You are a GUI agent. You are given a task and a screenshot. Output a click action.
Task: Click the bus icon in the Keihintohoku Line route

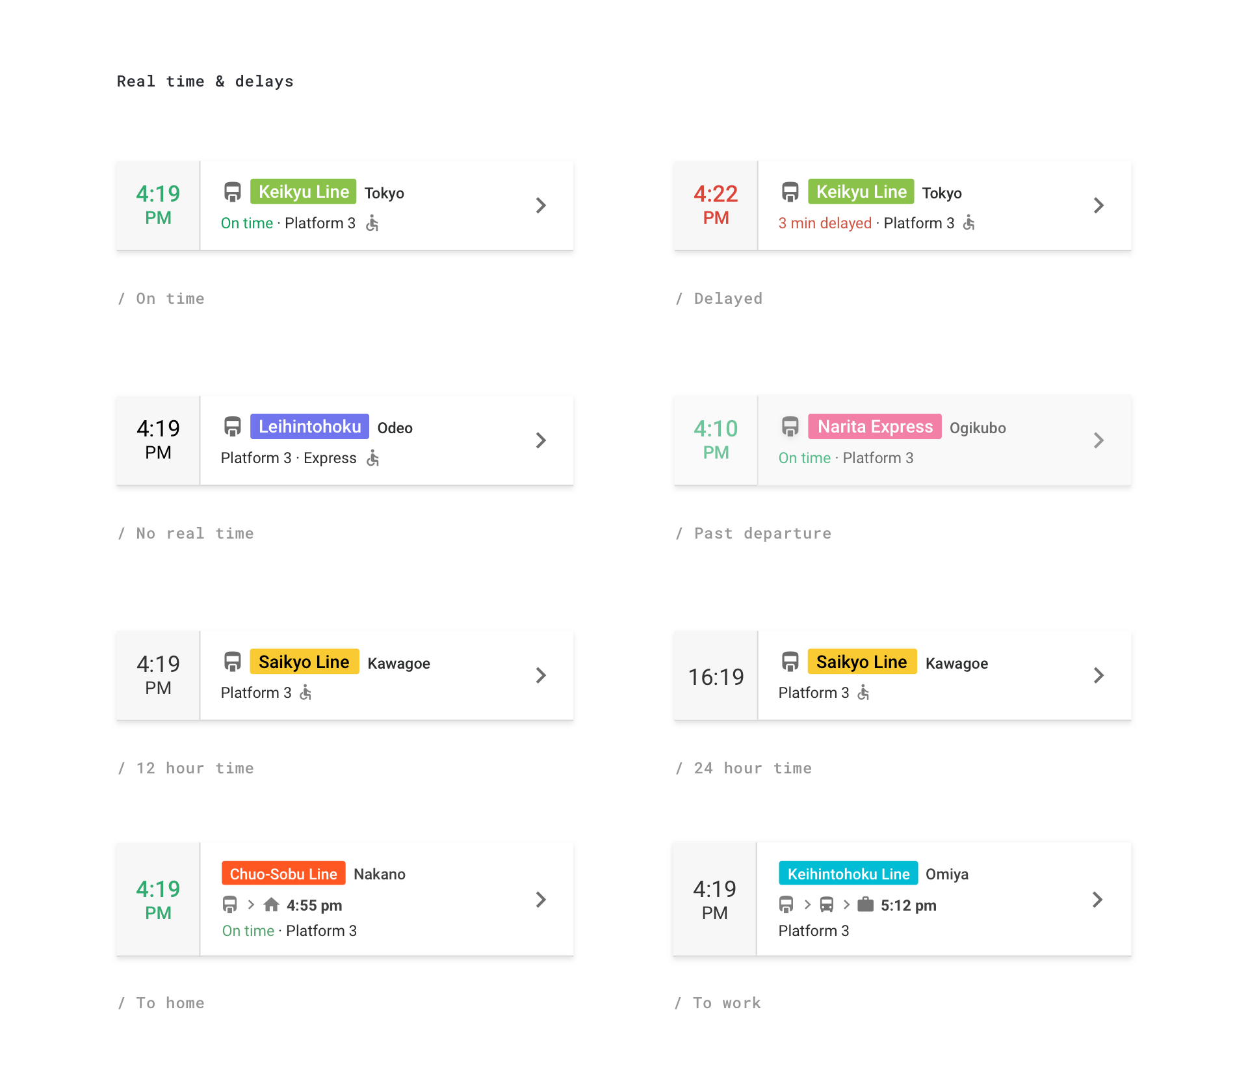pos(826,905)
